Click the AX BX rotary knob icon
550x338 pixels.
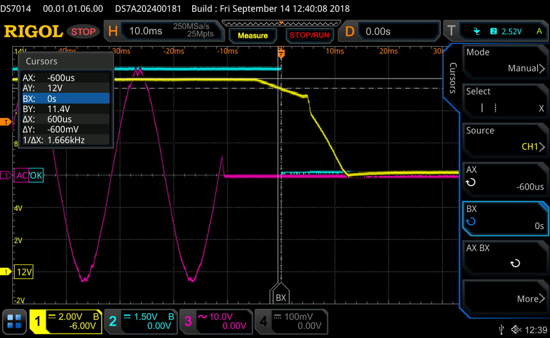515,263
